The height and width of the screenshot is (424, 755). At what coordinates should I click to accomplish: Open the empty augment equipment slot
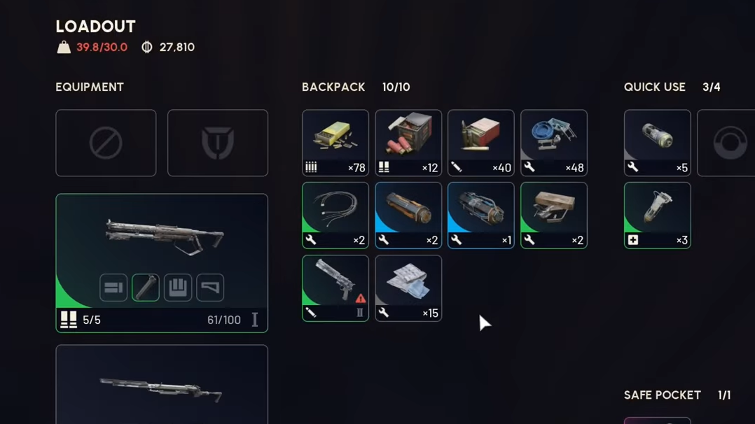click(x=106, y=143)
